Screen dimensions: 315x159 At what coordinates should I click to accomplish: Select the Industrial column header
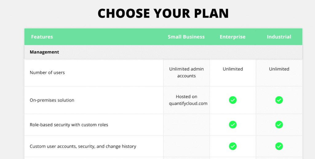(x=279, y=37)
